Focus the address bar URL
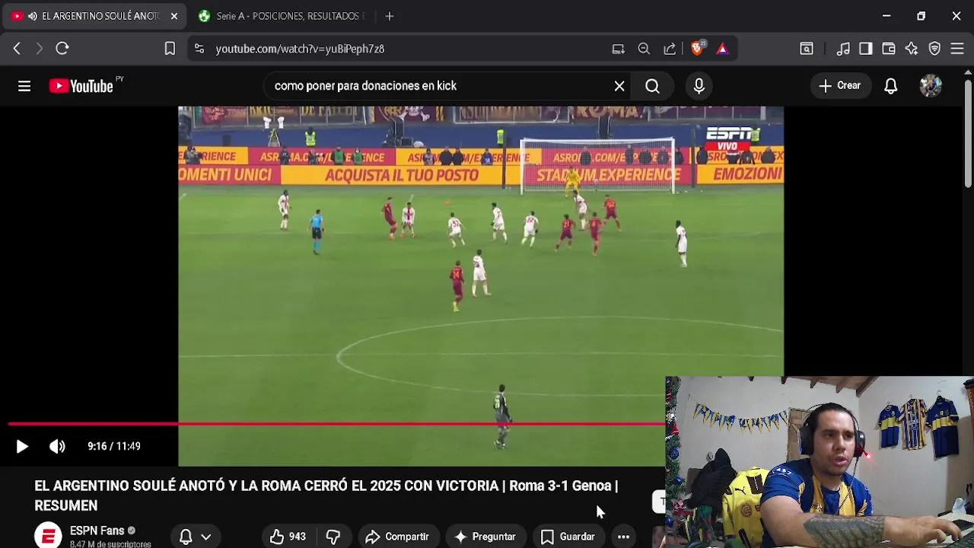The image size is (974, 548). pos(300,49)
